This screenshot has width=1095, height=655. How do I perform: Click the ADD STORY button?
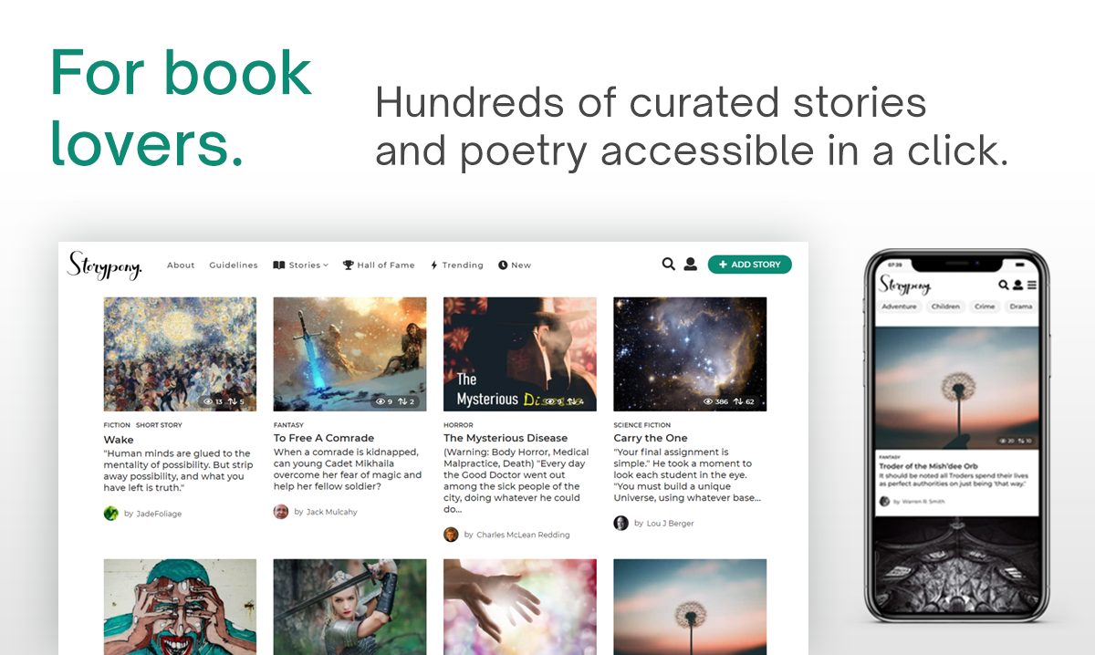point(750,265)
